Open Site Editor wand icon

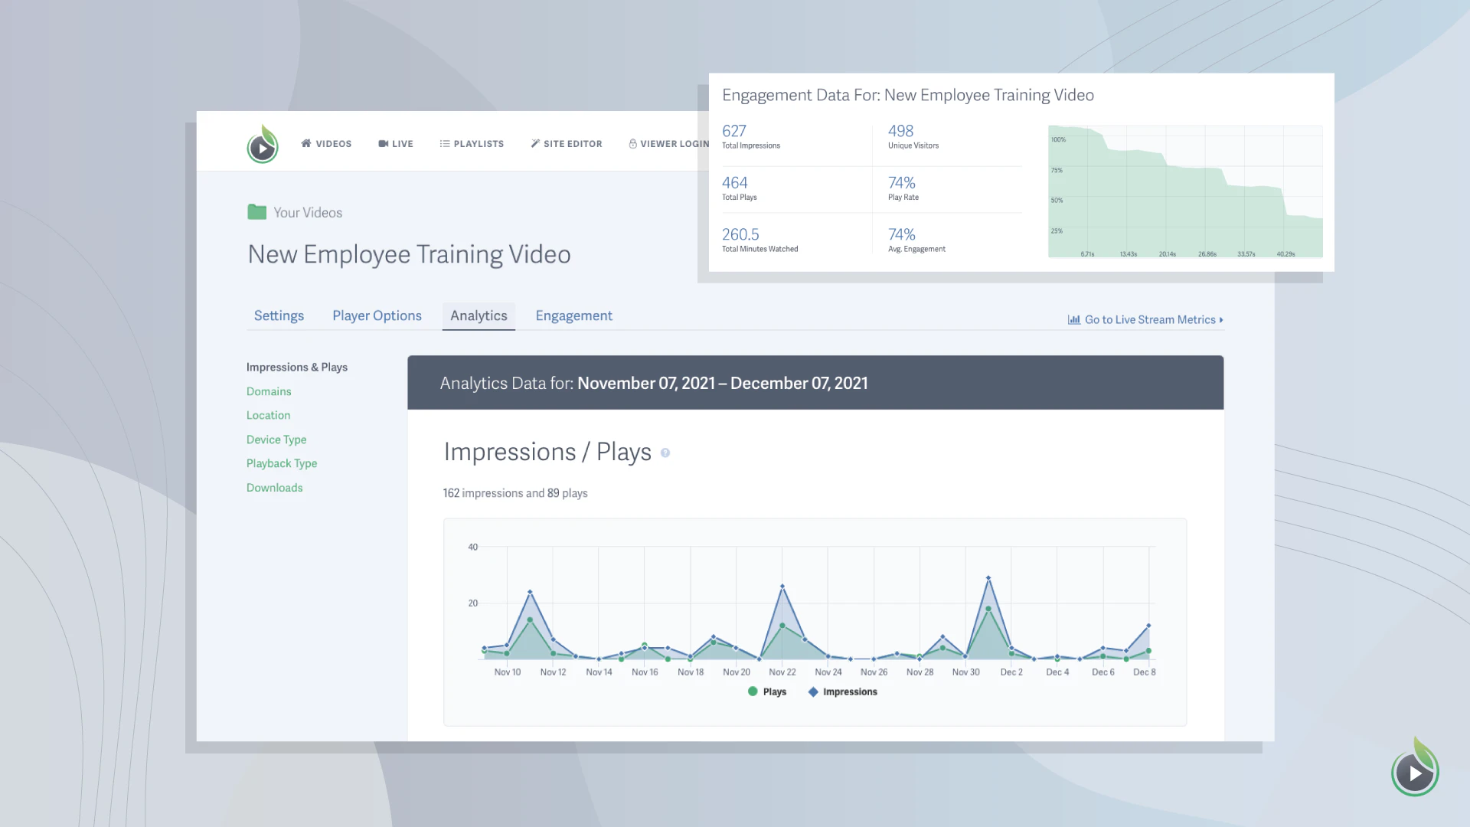point(535,143)
